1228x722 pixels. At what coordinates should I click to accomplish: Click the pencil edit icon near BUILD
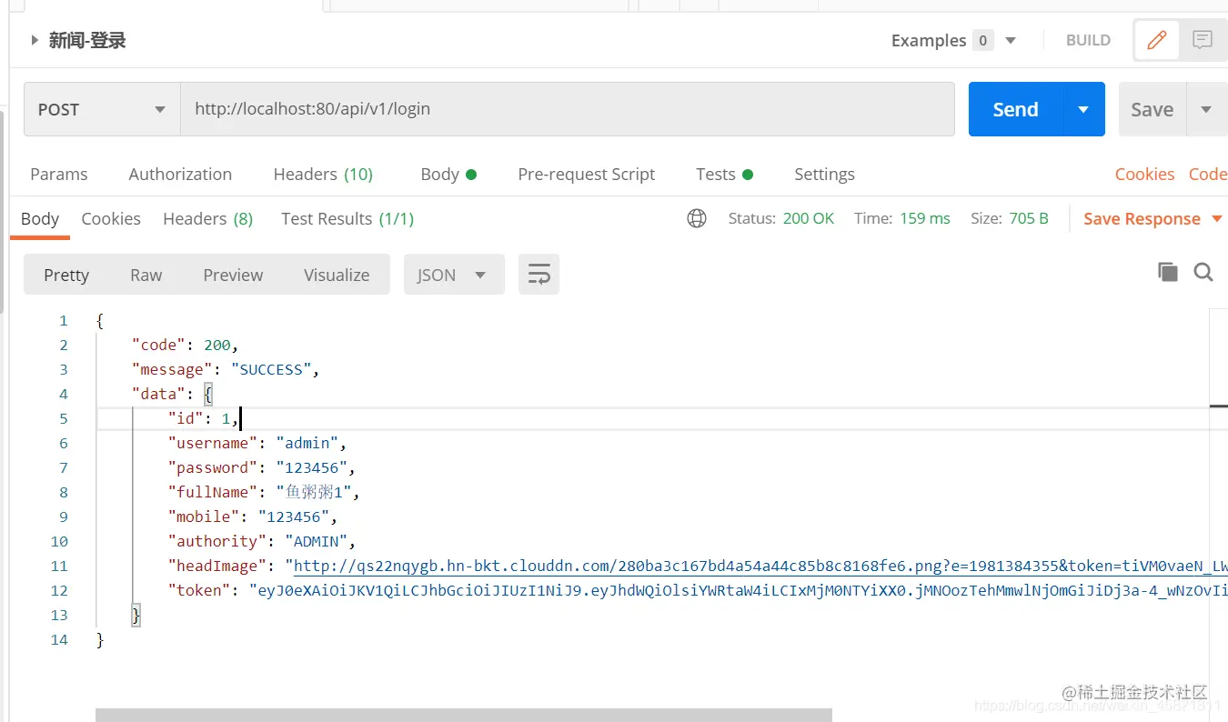pyautogui.click(x=1157, y=40)
